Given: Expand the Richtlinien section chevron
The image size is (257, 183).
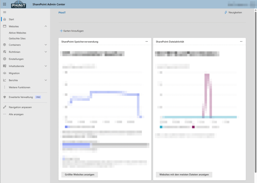Looking at the screenshot, I should [46, 52].
